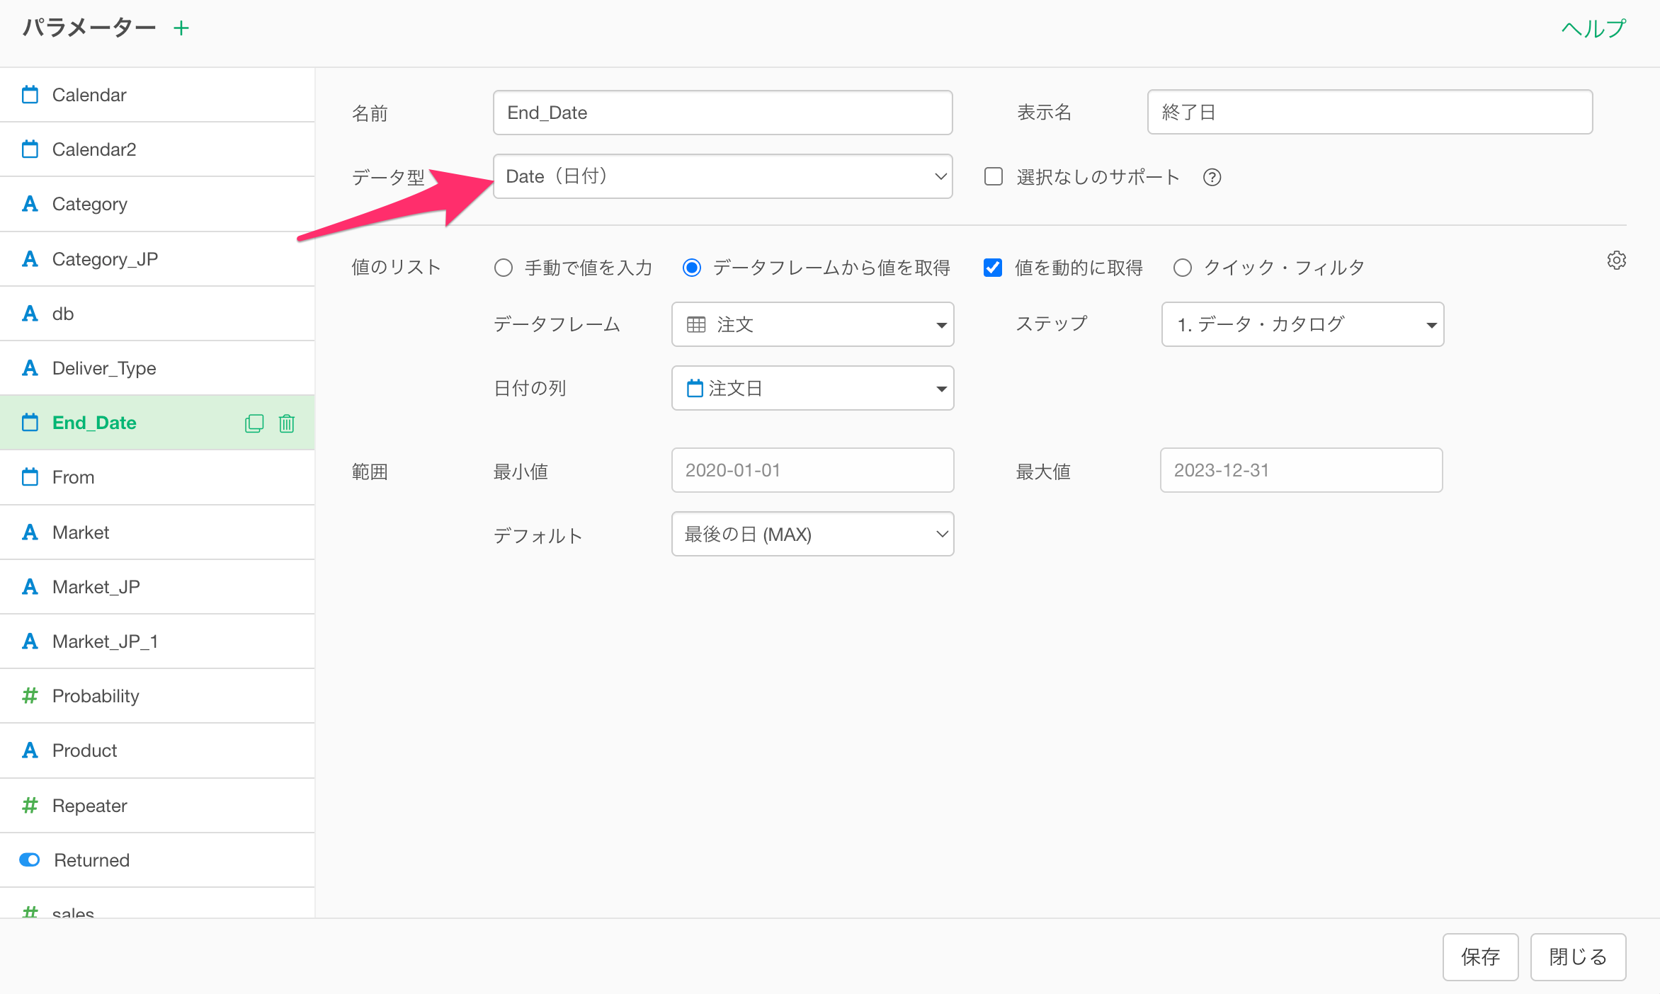
Task: Click the db text type icon
Action: point(30,314)
